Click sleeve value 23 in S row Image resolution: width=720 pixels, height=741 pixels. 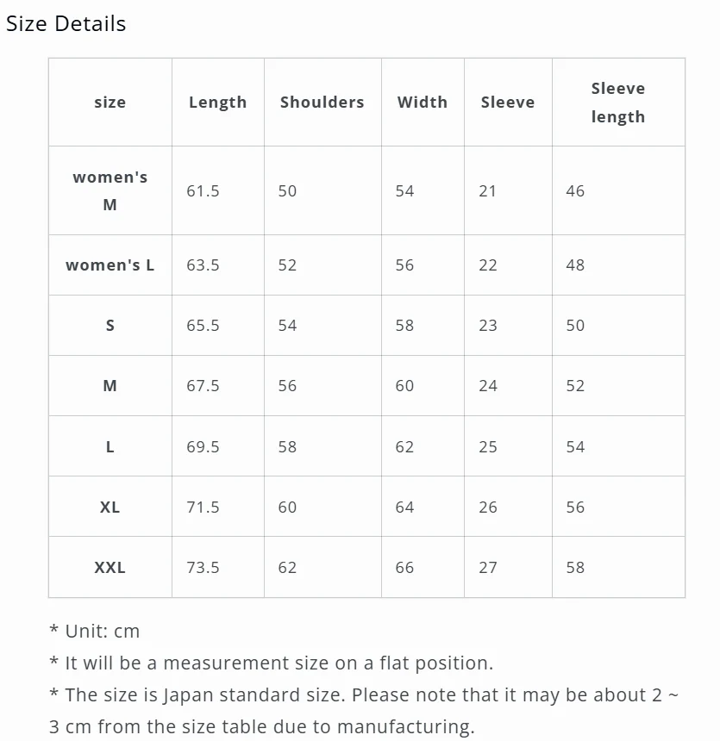[x=488, y=326]
